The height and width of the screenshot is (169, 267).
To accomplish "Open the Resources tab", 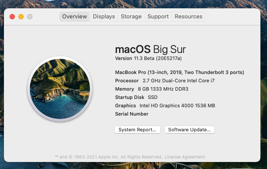I will 188,17.
